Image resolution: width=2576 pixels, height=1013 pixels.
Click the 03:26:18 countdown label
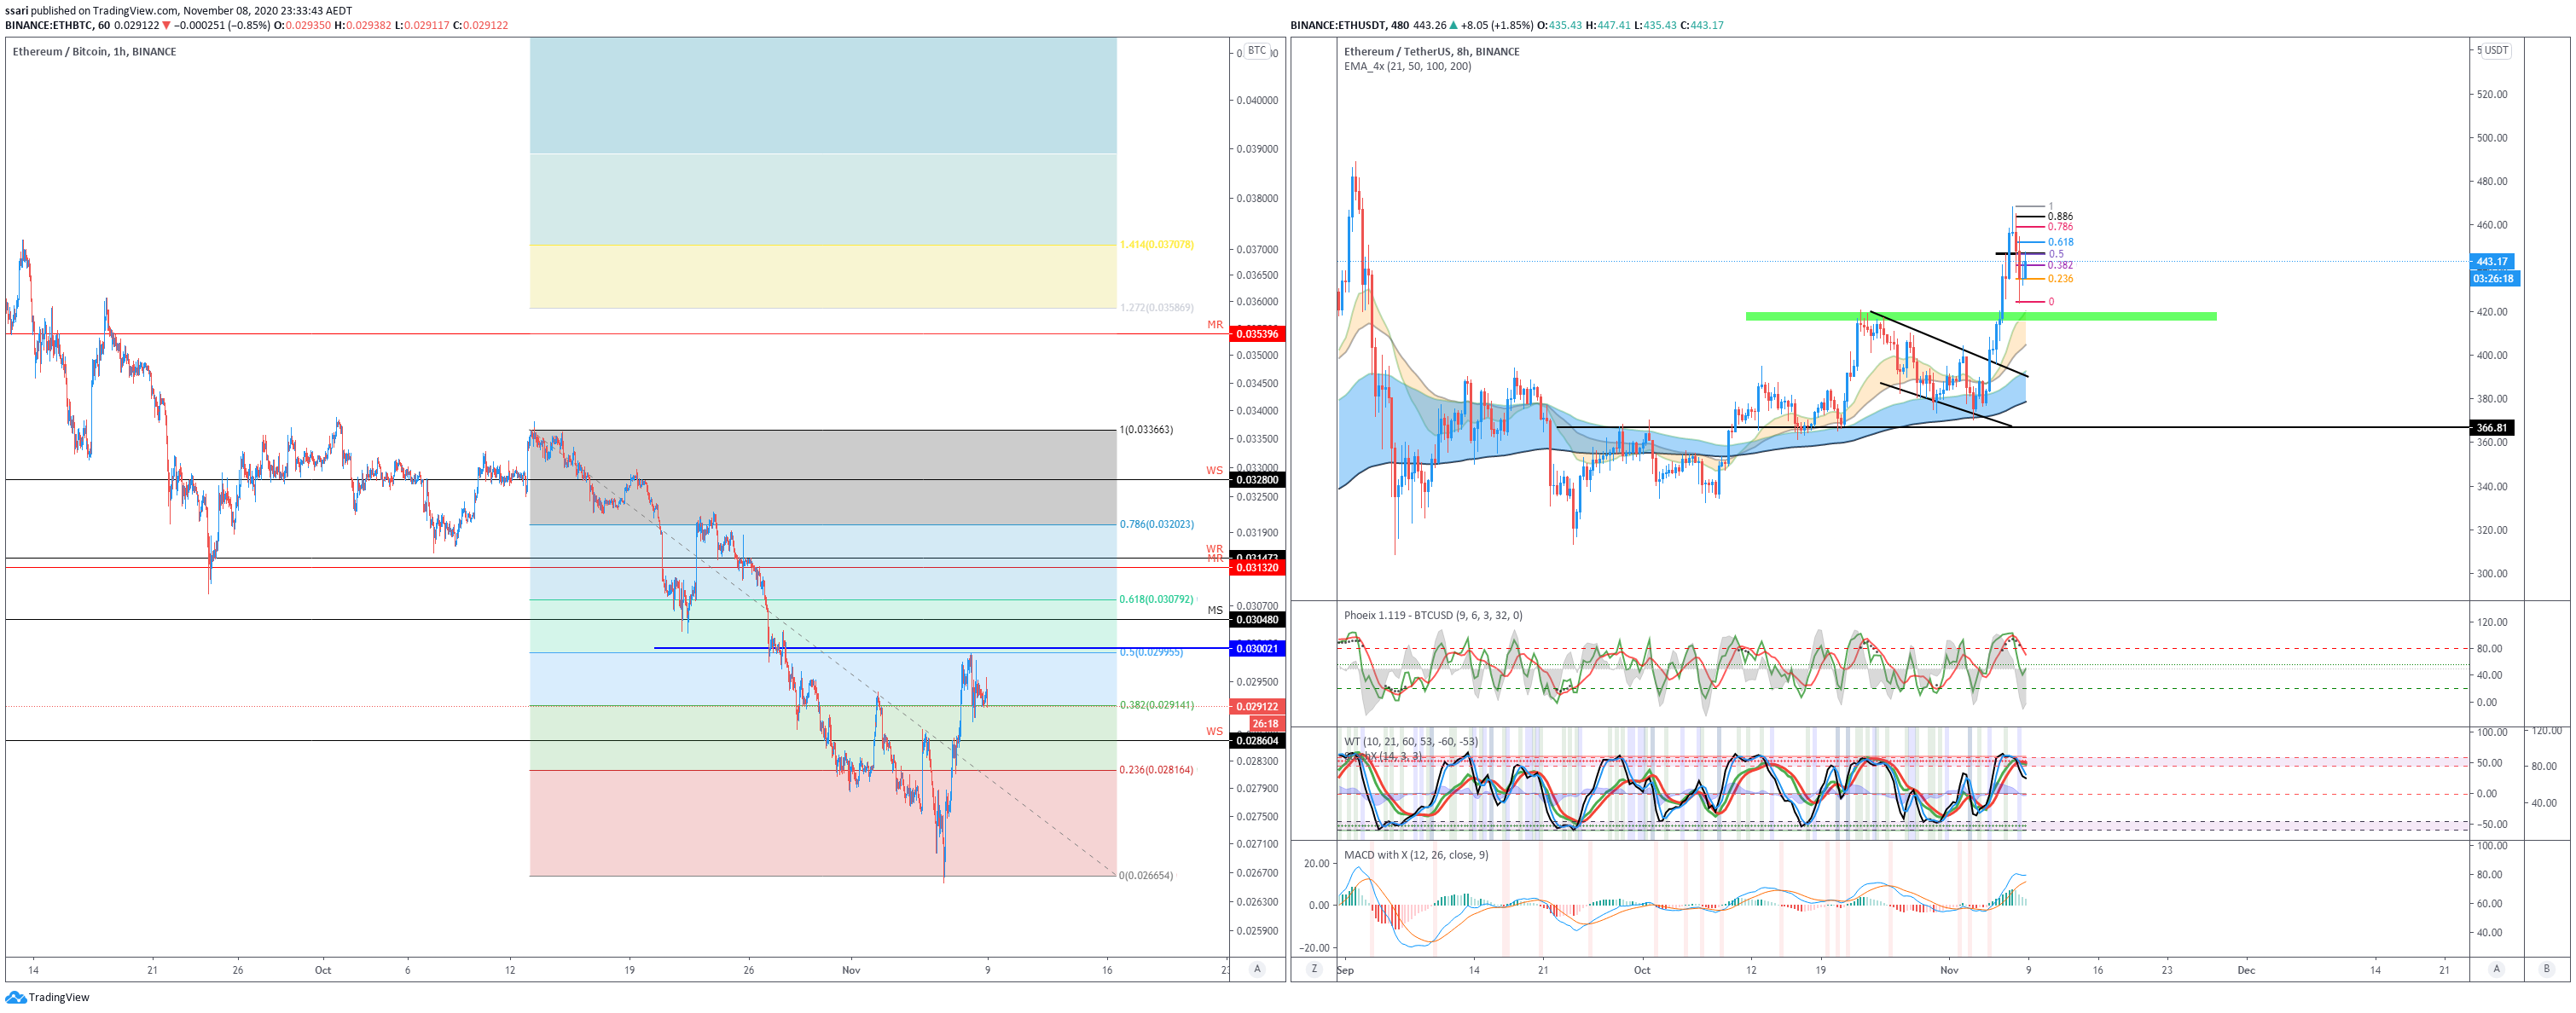pos(2494,279)
